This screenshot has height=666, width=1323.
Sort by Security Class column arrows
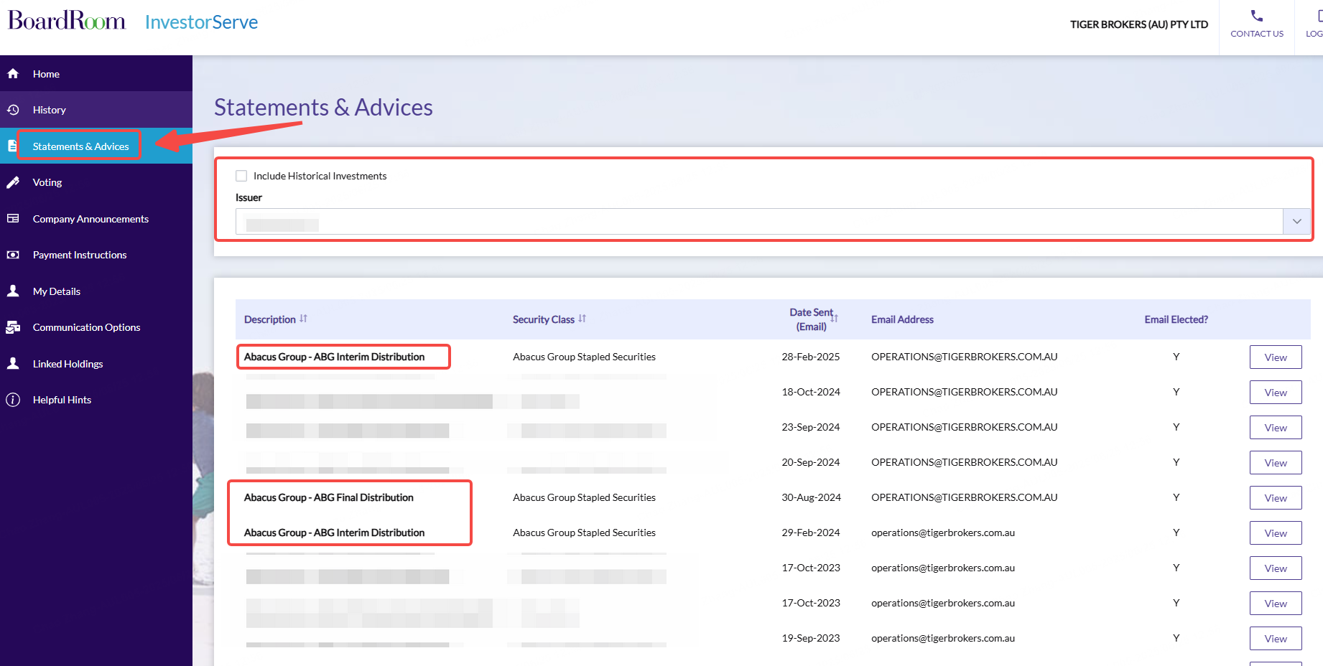(582, 319)
